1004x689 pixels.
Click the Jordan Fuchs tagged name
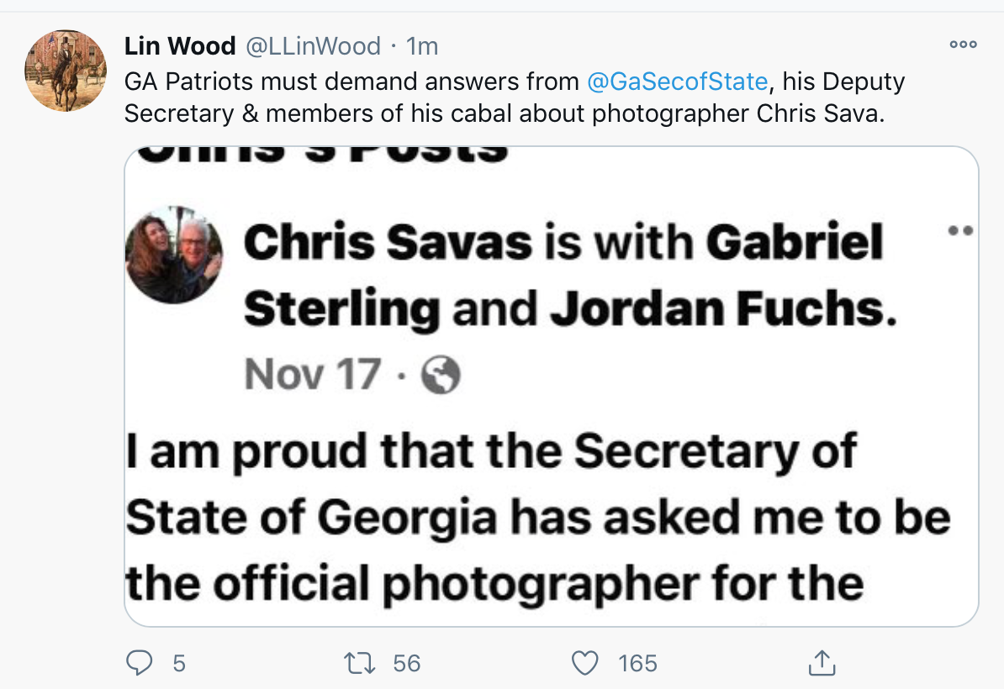tap(723, 309)
